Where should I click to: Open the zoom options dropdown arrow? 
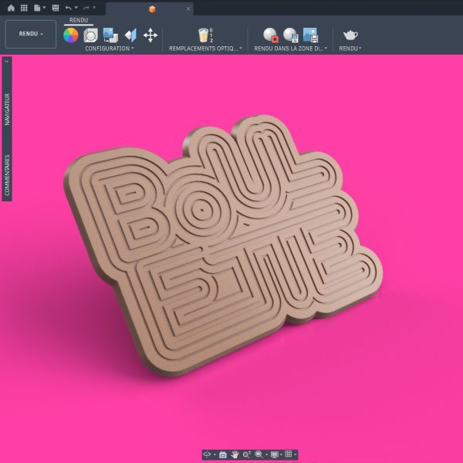coord(267,455)
